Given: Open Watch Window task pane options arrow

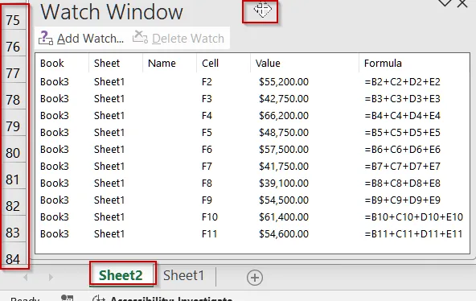Looking at the screenshot, I should 445,3.
